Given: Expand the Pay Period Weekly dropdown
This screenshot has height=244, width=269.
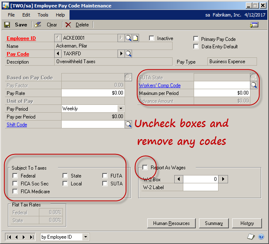Looking at the screenshot, I should point(121,109).
